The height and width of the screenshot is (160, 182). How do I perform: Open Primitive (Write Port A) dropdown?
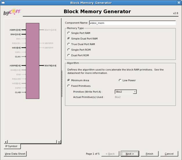click(x=126, y=92)
